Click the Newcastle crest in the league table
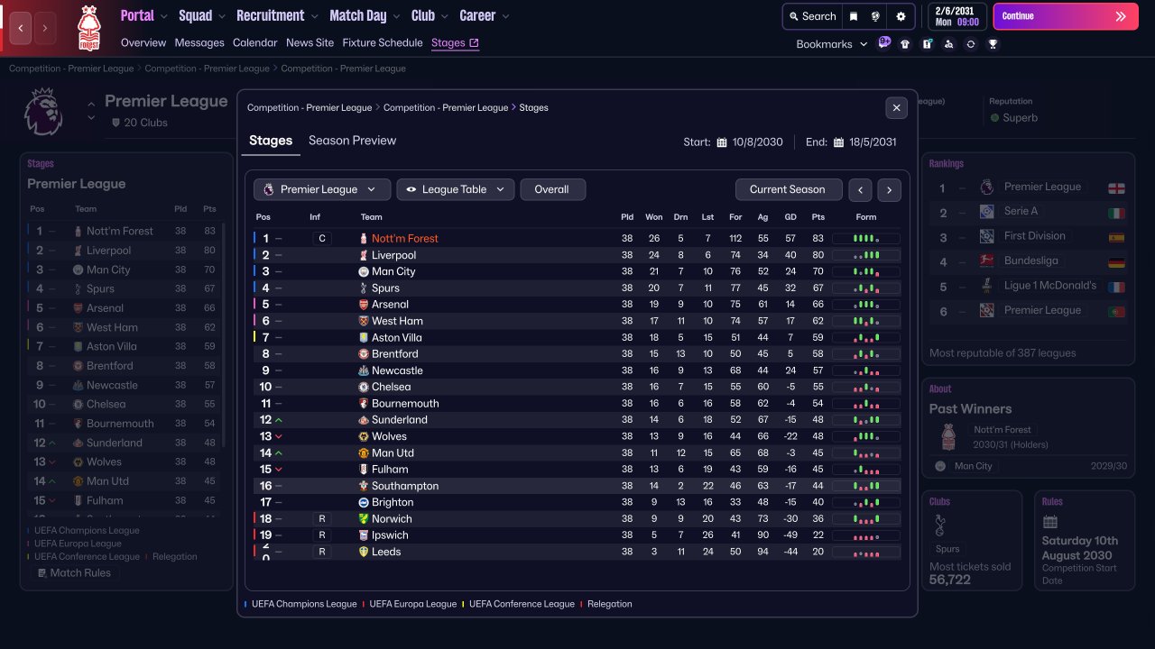Screen dimensions: 1155x649 click(364, 370)
